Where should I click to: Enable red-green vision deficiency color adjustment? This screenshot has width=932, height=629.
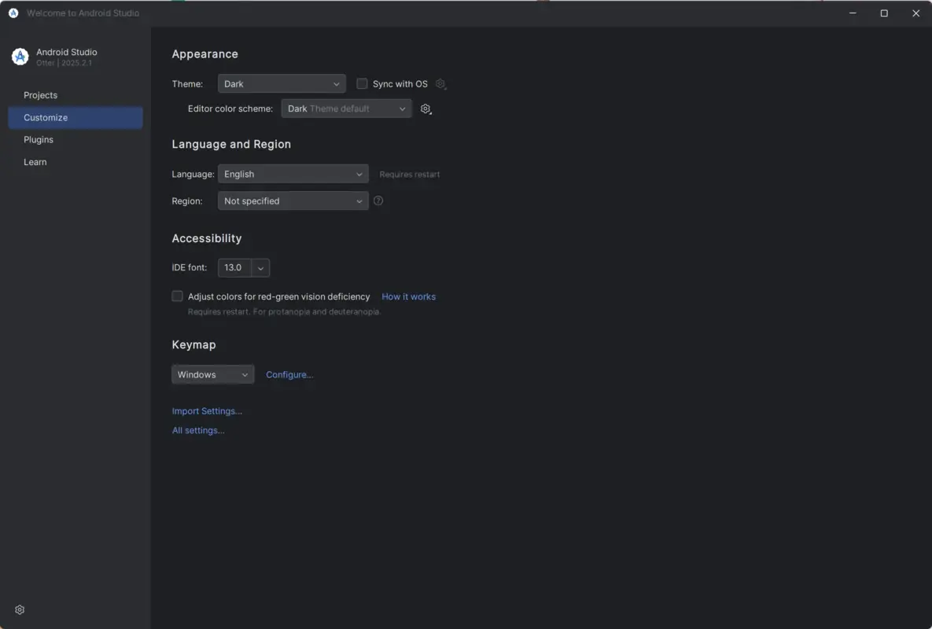click(x=177, y=296)
